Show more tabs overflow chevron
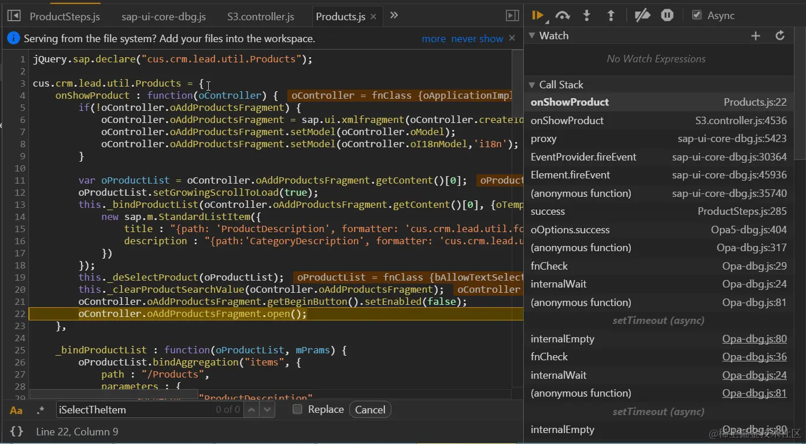 (394, 16)
